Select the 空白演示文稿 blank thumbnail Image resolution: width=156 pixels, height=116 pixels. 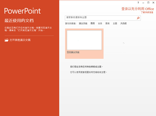tap(84, 40)
